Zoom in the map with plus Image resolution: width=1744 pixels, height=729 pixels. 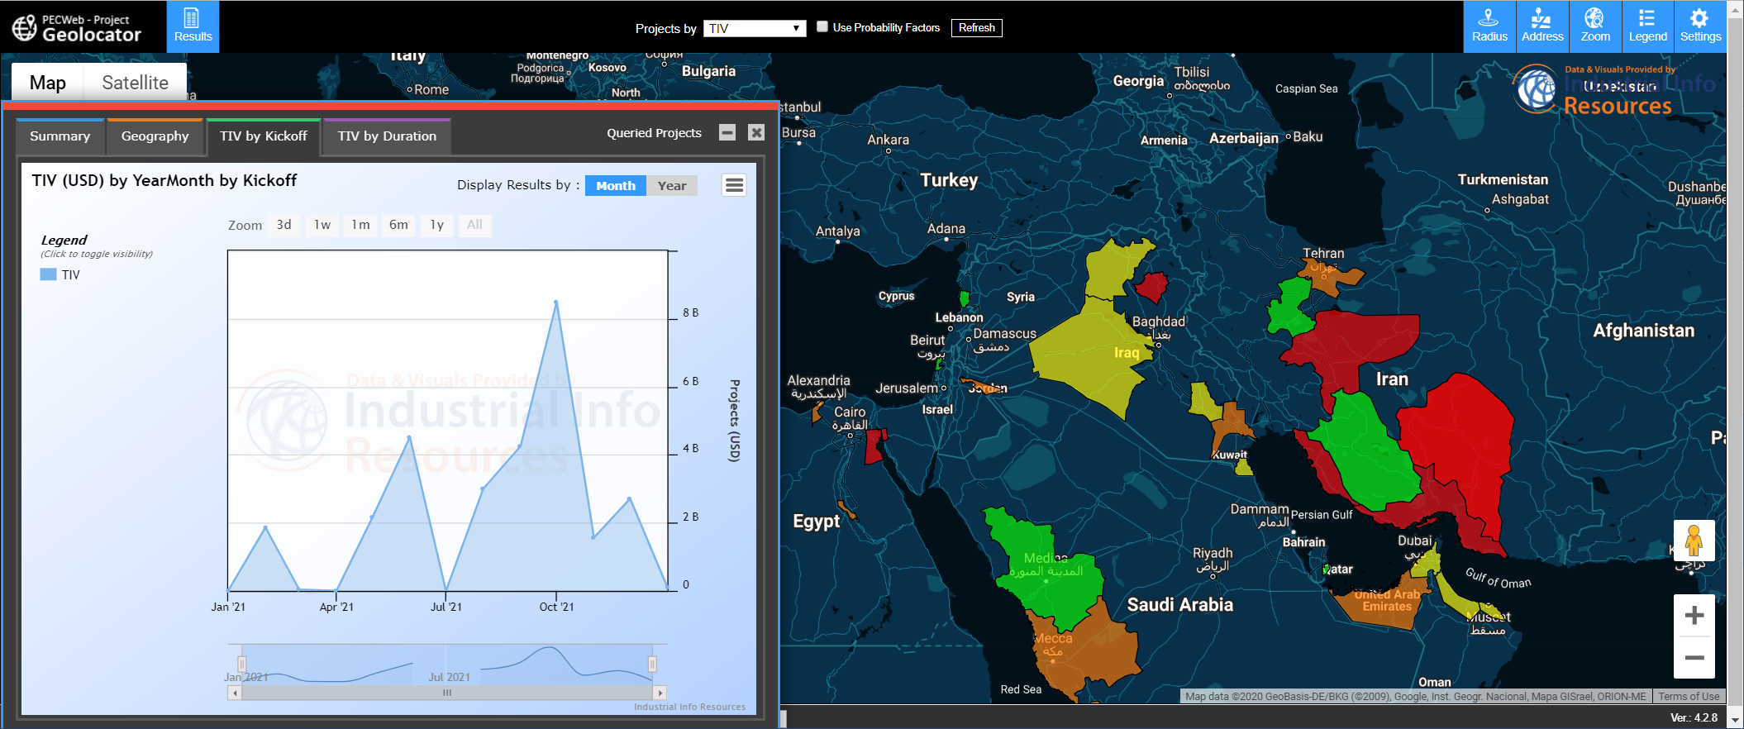tap(1694, 616)
